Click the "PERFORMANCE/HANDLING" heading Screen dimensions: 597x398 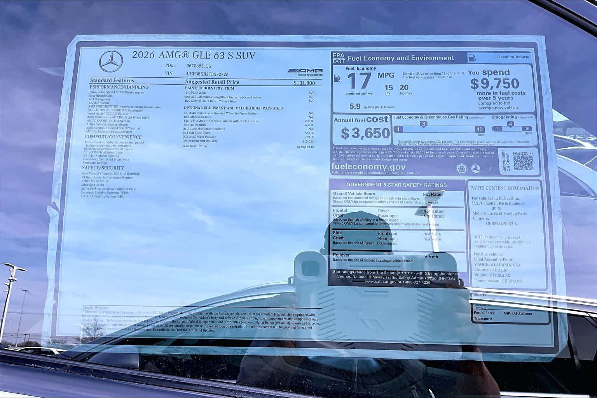[119, 87]
